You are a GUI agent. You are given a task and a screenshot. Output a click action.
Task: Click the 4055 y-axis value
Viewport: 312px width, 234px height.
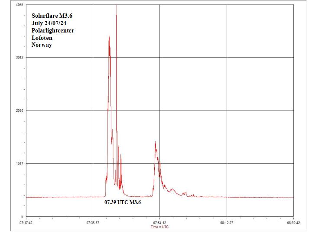click(19, 5)
